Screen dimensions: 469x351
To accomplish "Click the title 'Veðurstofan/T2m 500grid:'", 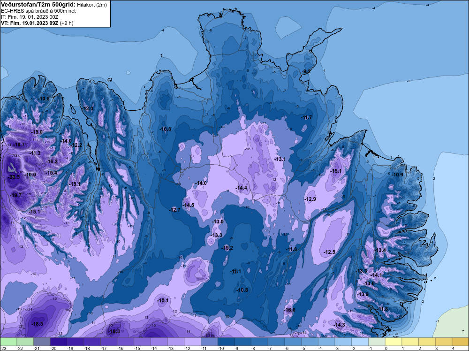I will click(38, 5).
